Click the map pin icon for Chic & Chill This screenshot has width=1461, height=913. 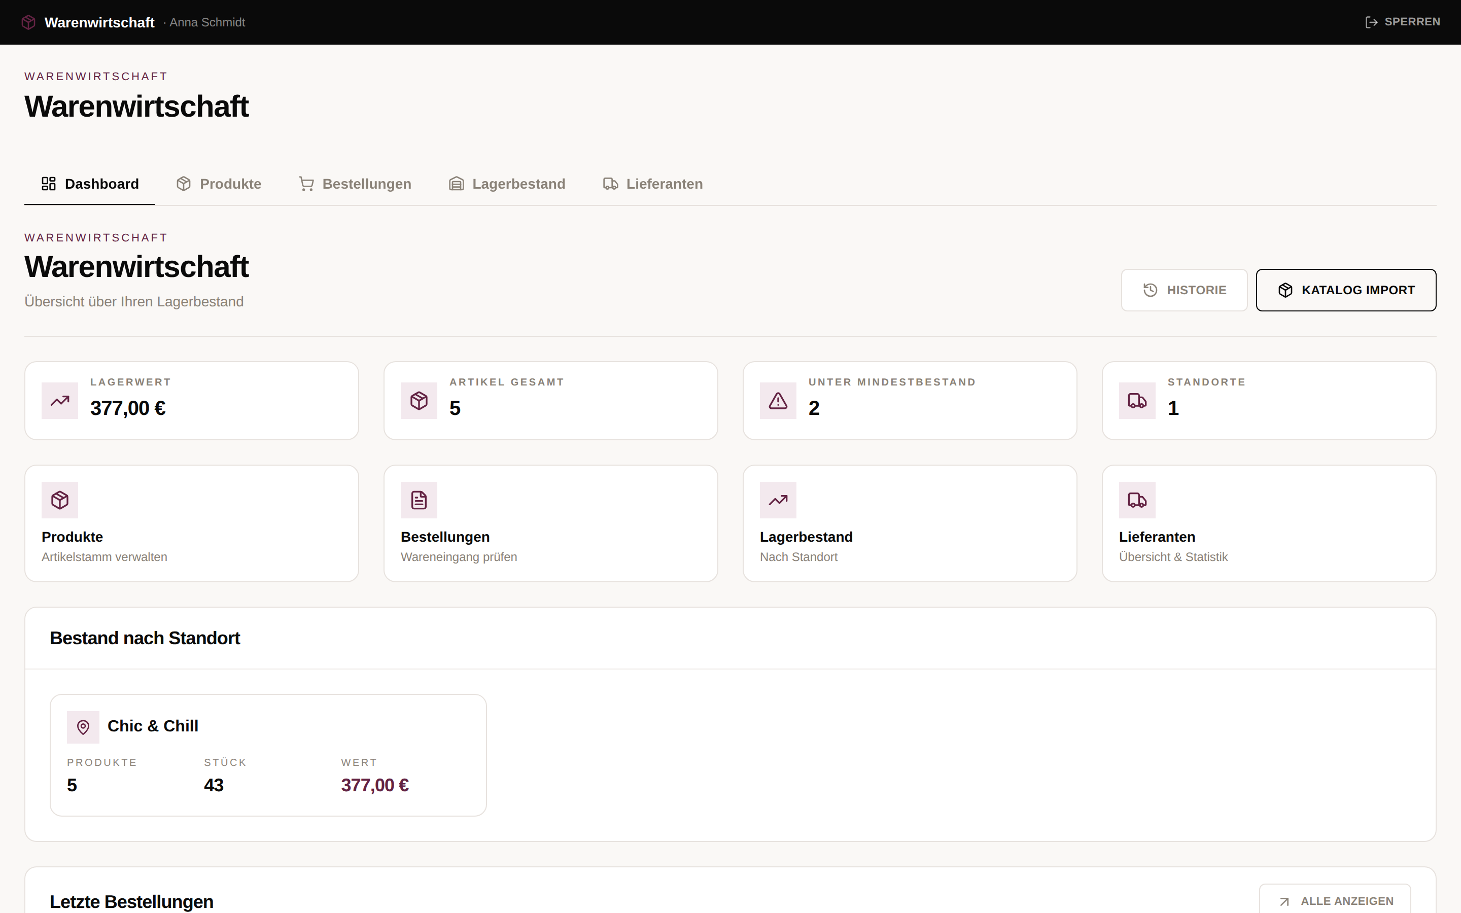pos(83,727)
